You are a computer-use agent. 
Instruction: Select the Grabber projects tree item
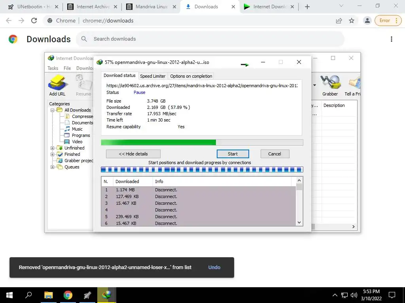(79, 161)
